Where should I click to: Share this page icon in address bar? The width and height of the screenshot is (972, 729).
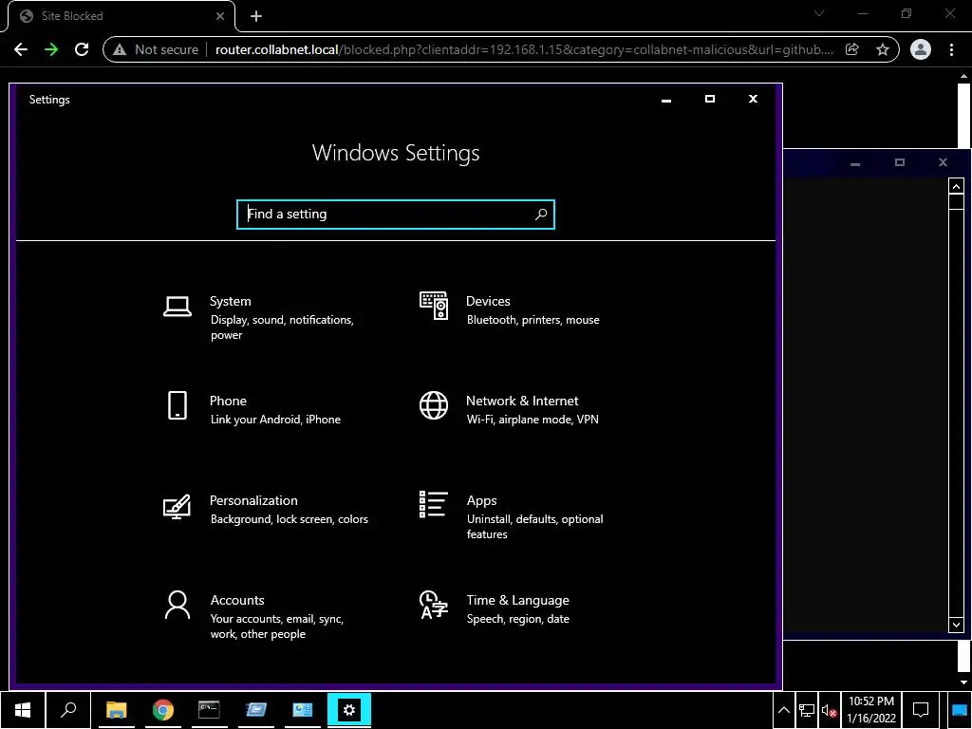(x=851, y=49)
